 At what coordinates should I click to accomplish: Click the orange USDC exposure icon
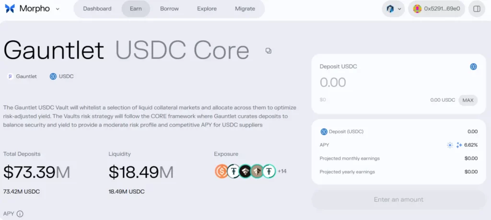(x=222, y=171)
